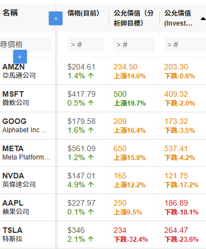Screen dimensions: 206x249
Task: Select the NVDA fair value cell showing 121.75
Action: click(x=176, y=176)
